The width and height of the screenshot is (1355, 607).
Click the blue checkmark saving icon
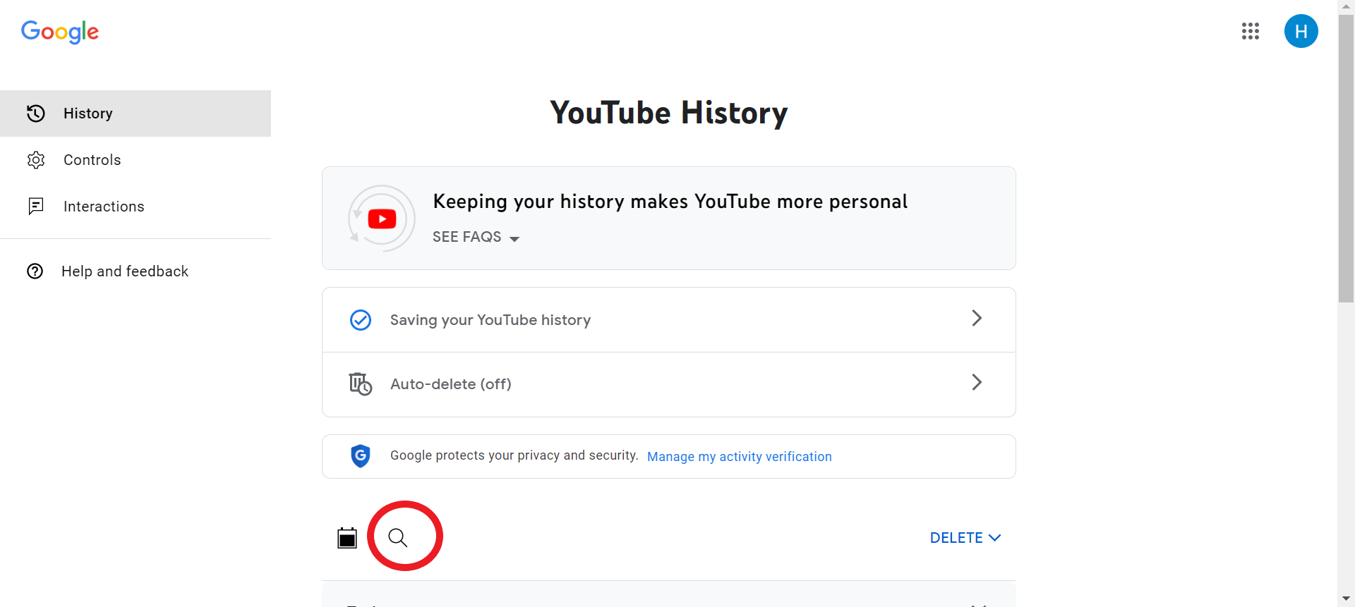click(x=361, y=320)
